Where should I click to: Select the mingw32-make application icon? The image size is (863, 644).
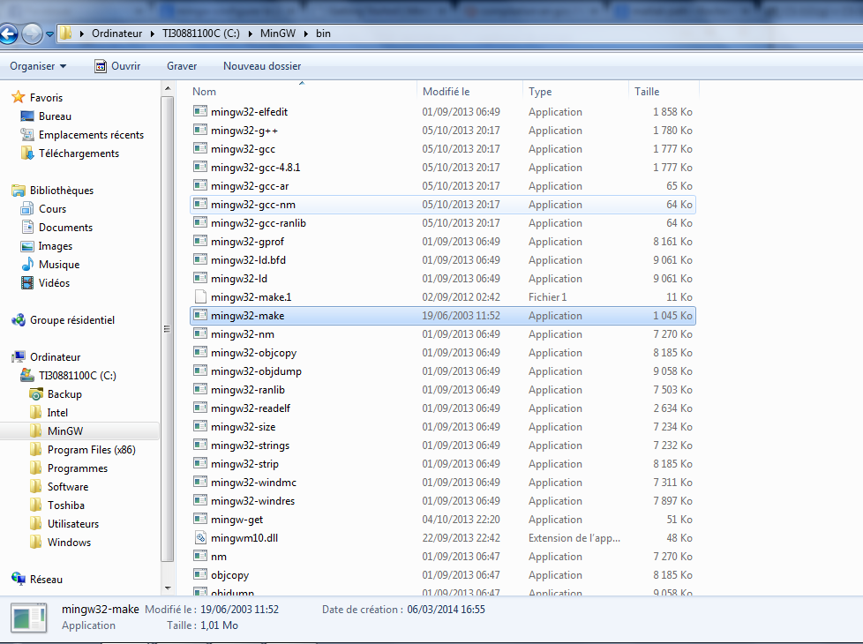[200, 316]
